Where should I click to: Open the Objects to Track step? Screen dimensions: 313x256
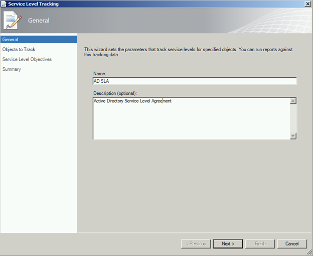click(x=19, y=49)
